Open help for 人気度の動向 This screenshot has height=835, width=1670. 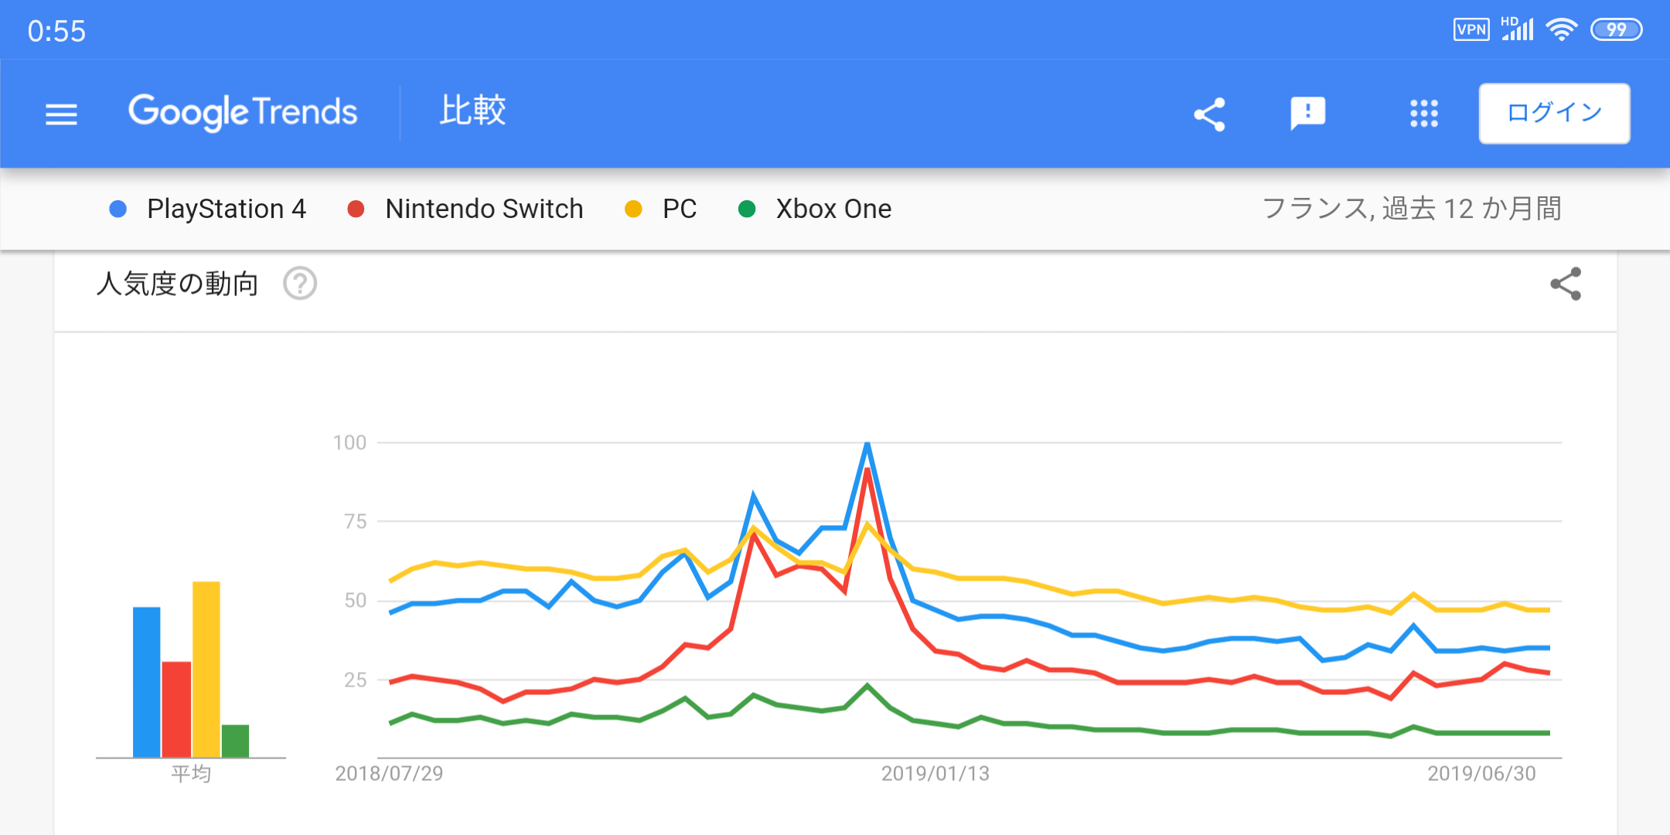(300, 284)
